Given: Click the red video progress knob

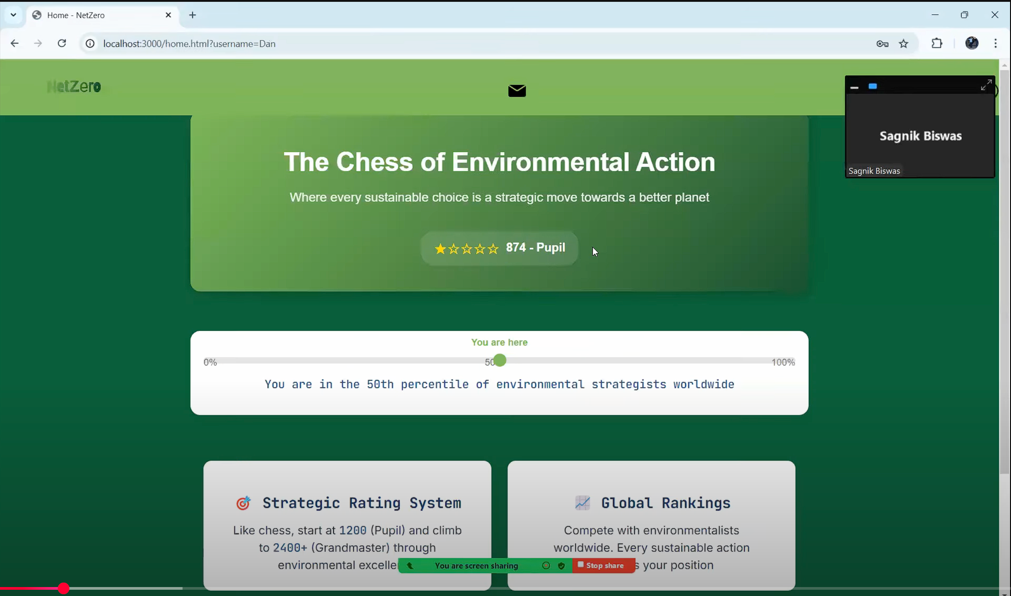Looking at the screenshot, I should tap(64, 588).
